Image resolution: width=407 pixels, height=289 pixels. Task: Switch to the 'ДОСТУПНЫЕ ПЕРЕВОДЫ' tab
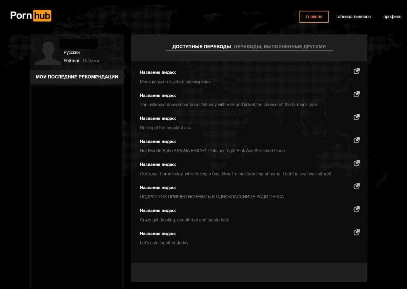[201, 47]
